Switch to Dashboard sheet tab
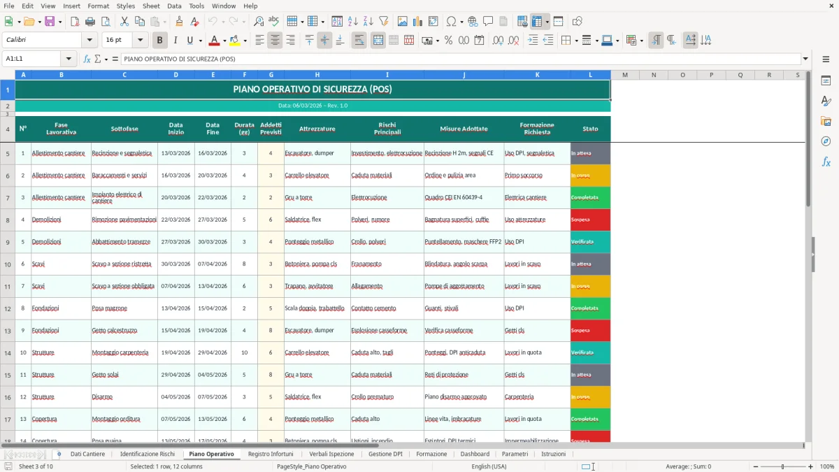The image size is (839, 472). click(475, 454)
